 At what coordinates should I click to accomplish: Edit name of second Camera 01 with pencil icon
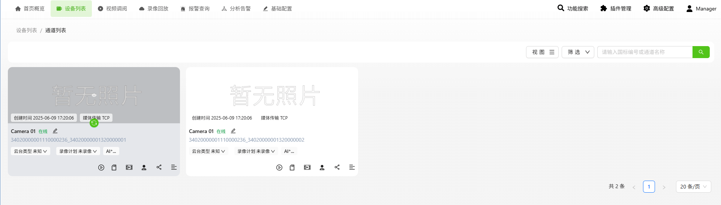[233, 131]
